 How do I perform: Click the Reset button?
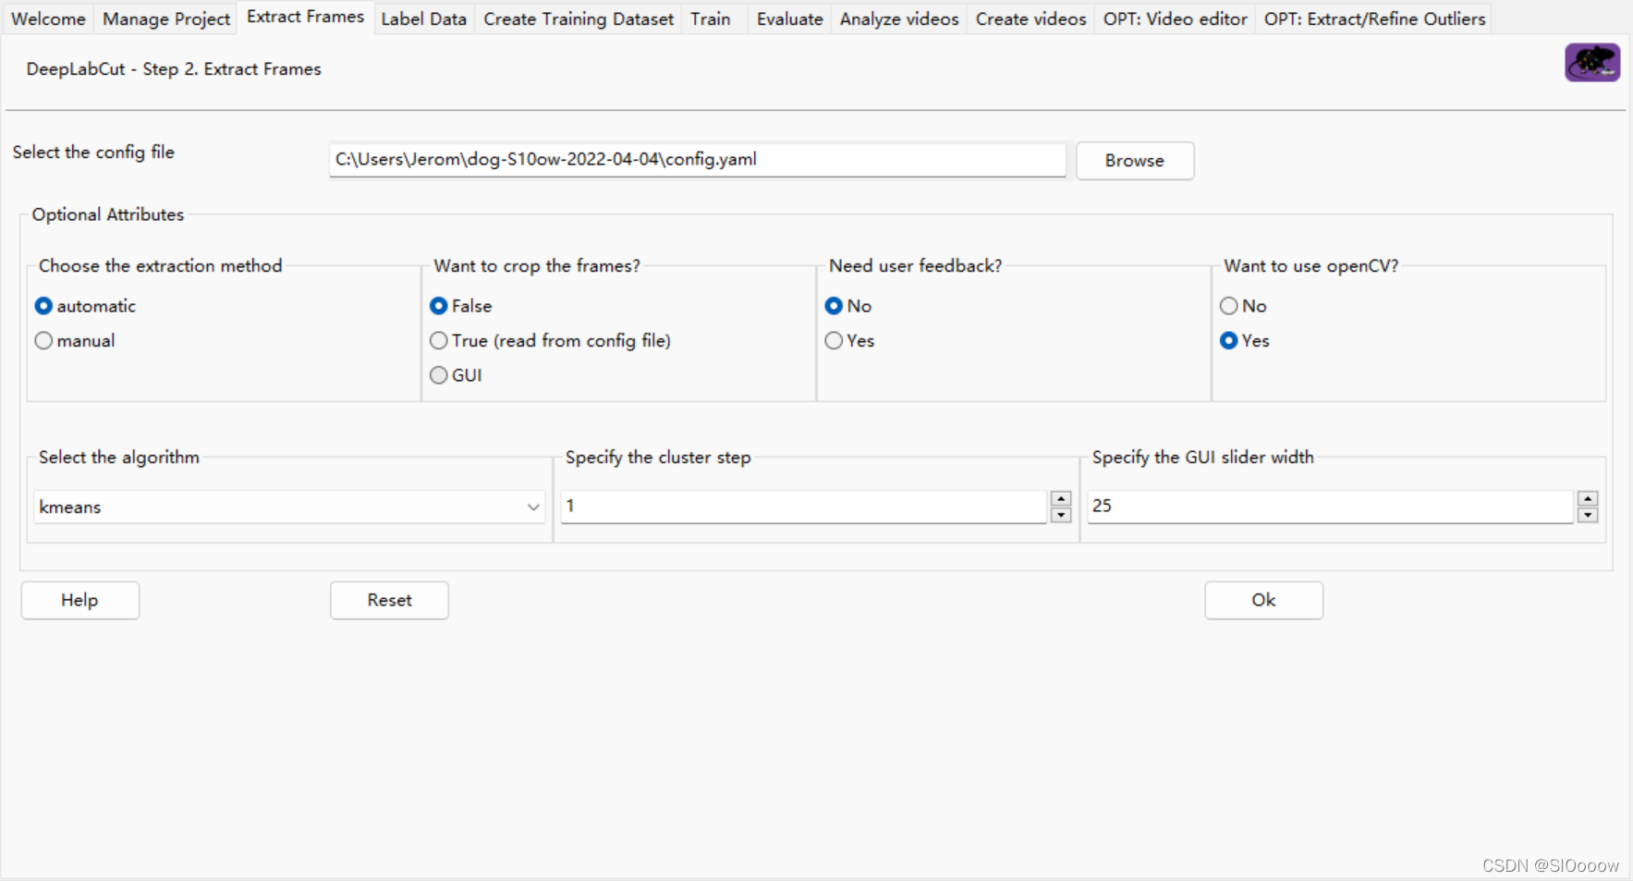[390, 600]
